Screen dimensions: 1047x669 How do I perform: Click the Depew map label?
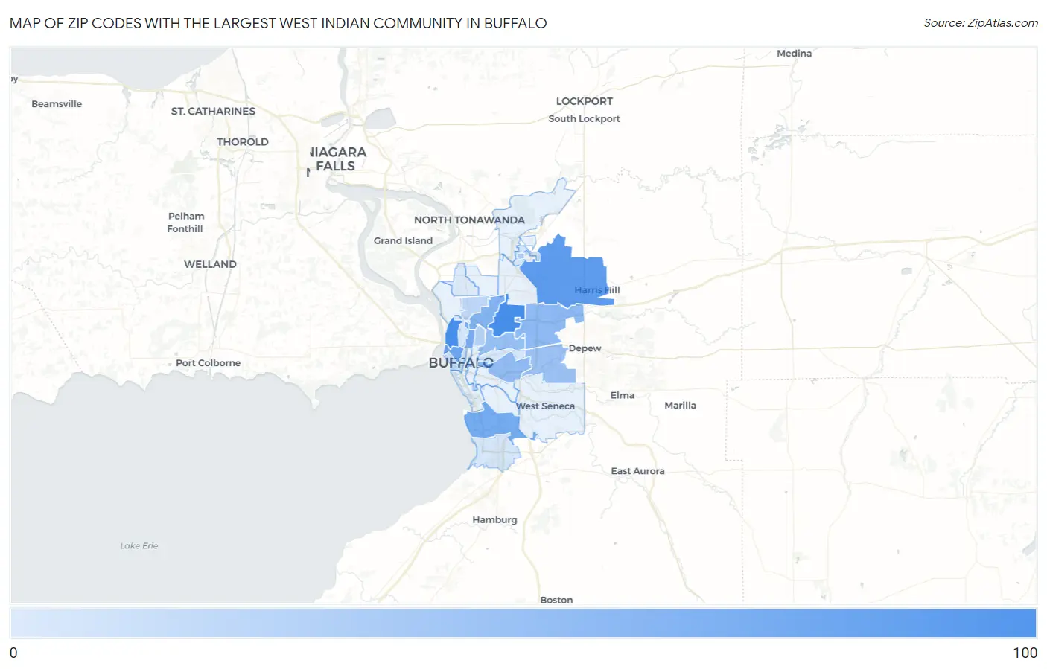pyautogui.click(x=585, y=348)
